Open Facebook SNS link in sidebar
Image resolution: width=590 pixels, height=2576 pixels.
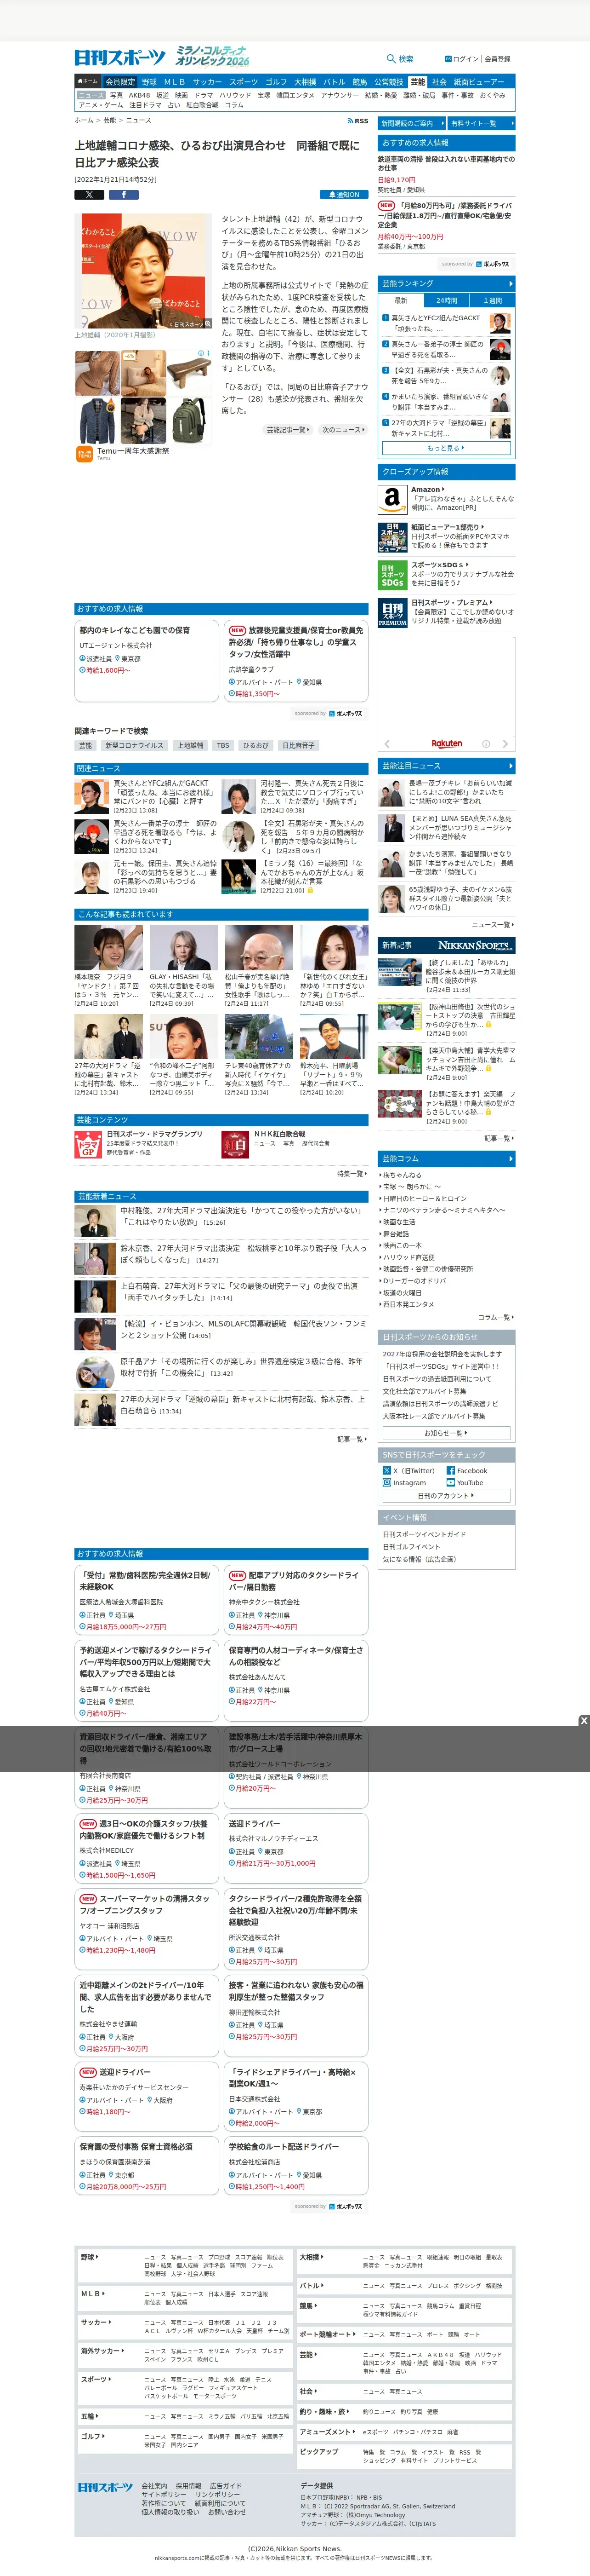point(467,1471)
